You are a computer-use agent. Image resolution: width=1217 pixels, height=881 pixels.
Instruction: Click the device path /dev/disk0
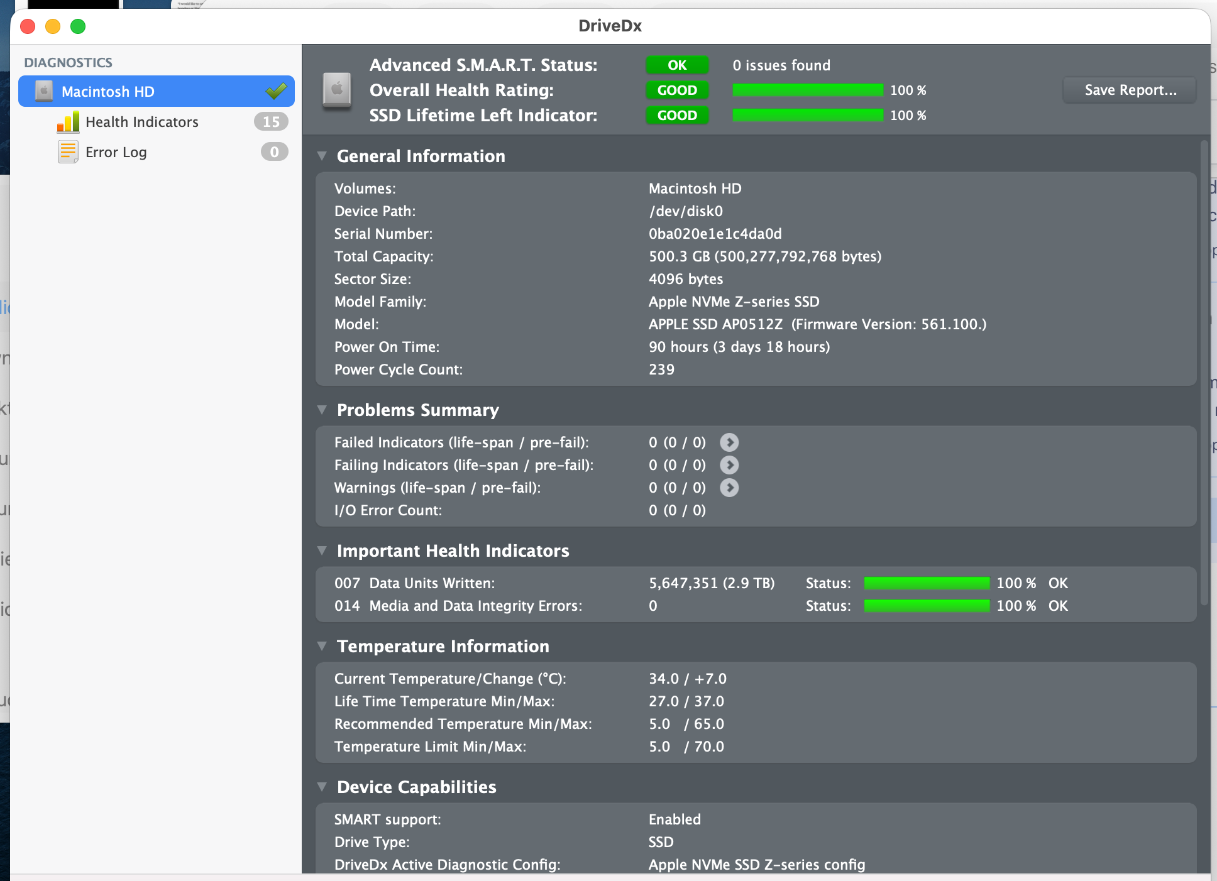pos(686,211)
